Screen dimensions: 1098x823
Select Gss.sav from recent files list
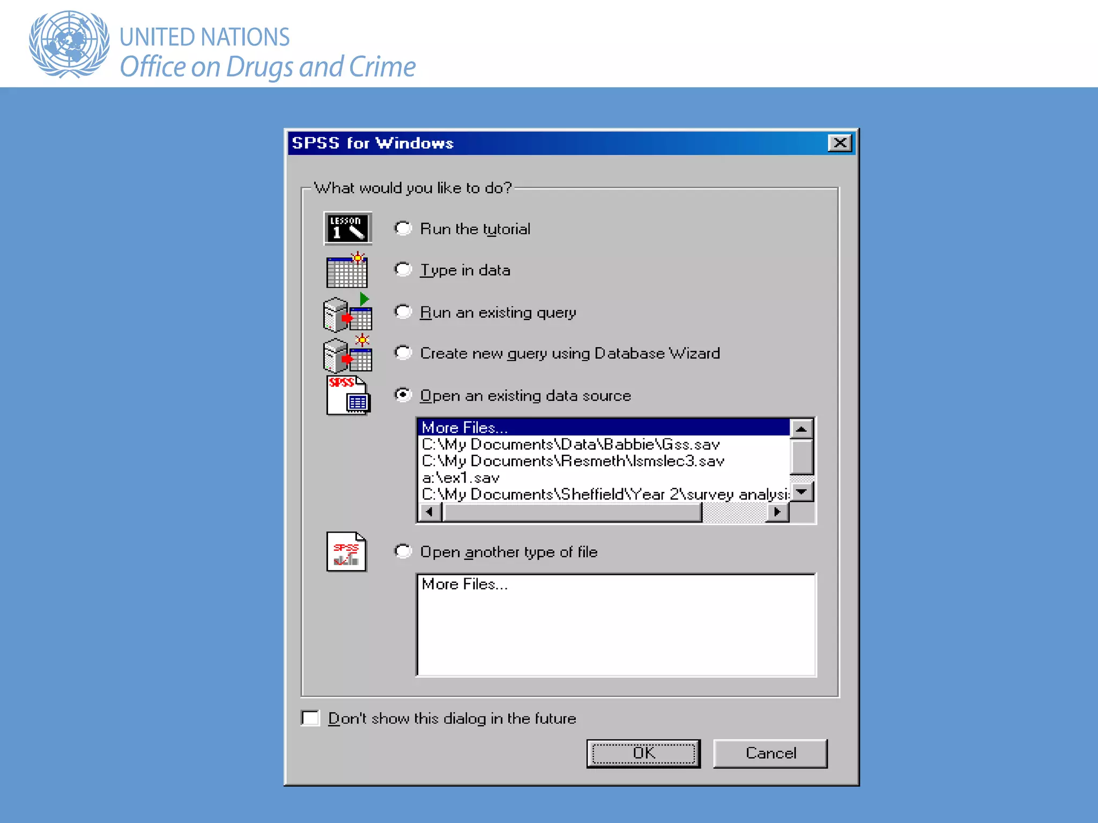[x=570, y=444]
